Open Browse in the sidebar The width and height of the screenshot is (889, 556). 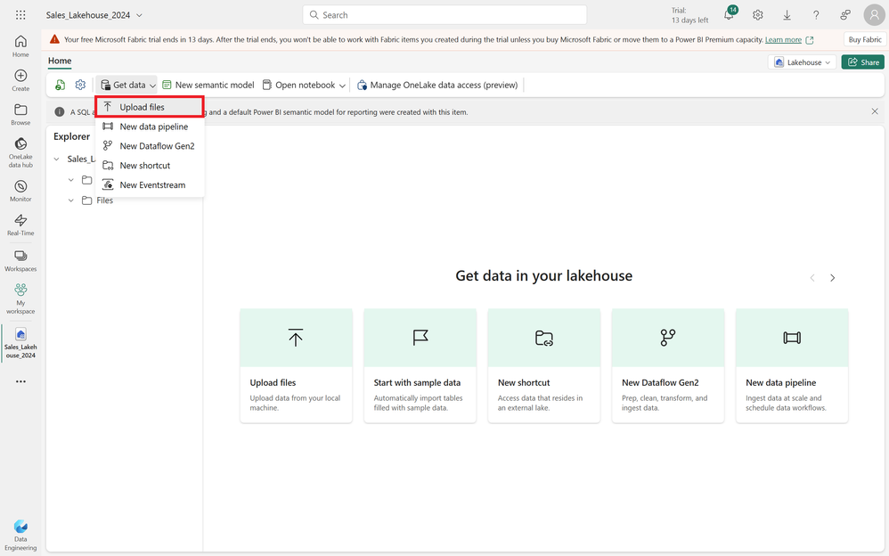(x=20, y=114)
